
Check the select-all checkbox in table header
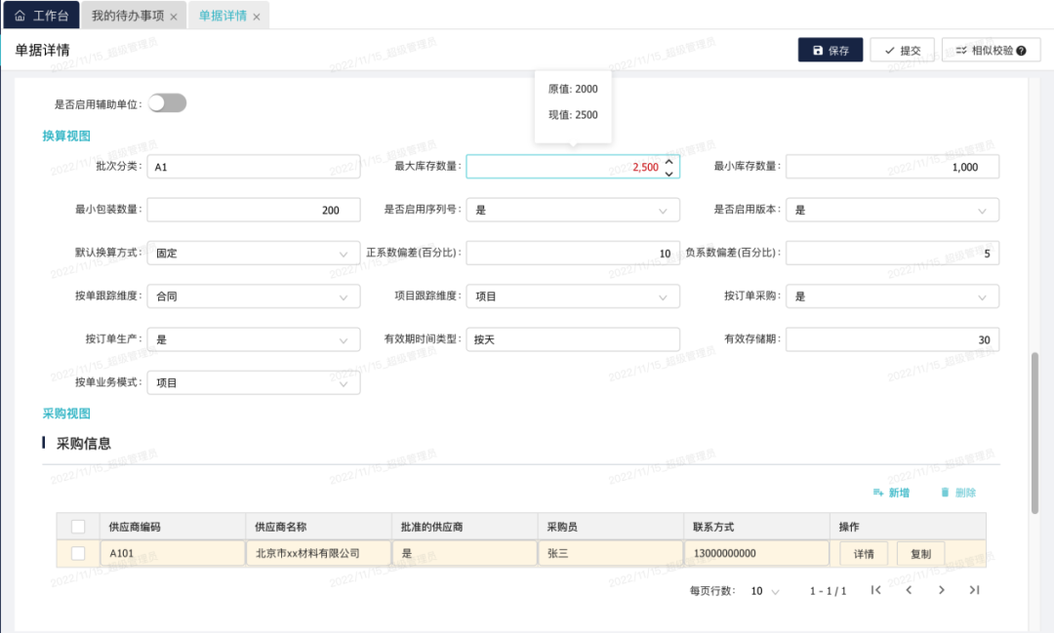point(78,527)
